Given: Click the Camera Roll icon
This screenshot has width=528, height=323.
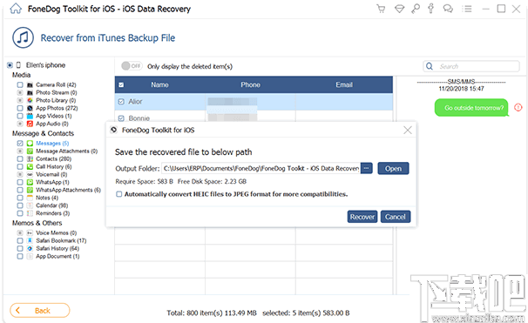Looking at the screenshot, I should 30,84.
